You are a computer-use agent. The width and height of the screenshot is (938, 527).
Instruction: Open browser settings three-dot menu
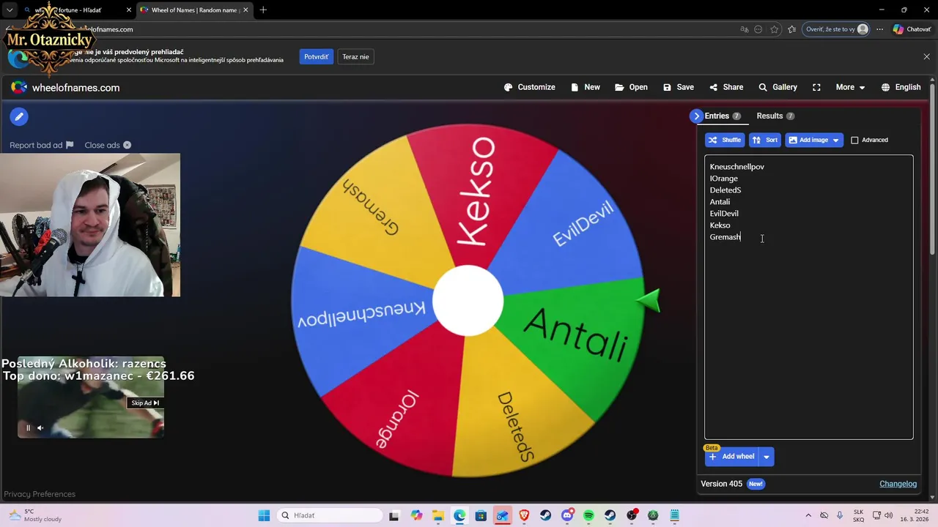click(x=879, y=29)
